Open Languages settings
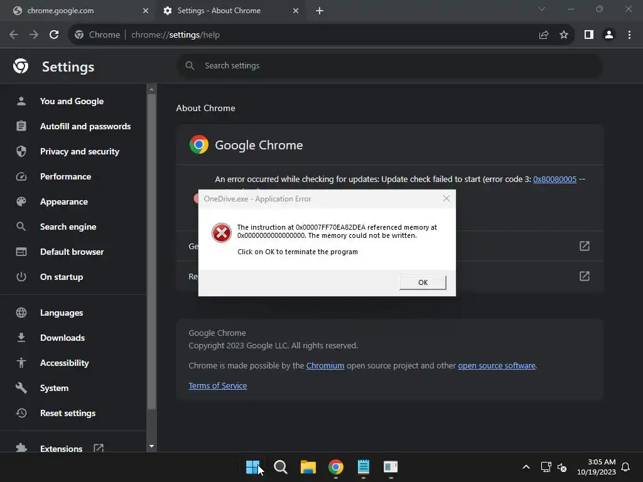Image resolution: width=643 pixels, height=482 pixels. point(62,313)
